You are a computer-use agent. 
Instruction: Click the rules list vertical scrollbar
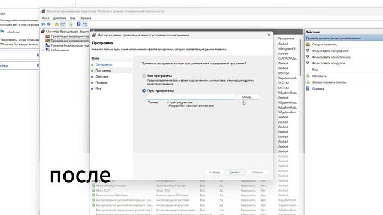pos(300,57)
